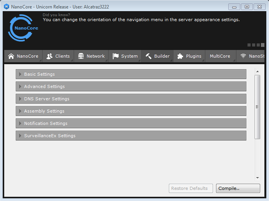
Task: Expand the Advanced Settings section
Action: click(131, 86)
